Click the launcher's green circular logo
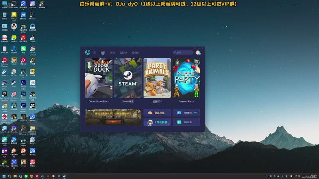319x179 pixels. coord(88,53)
